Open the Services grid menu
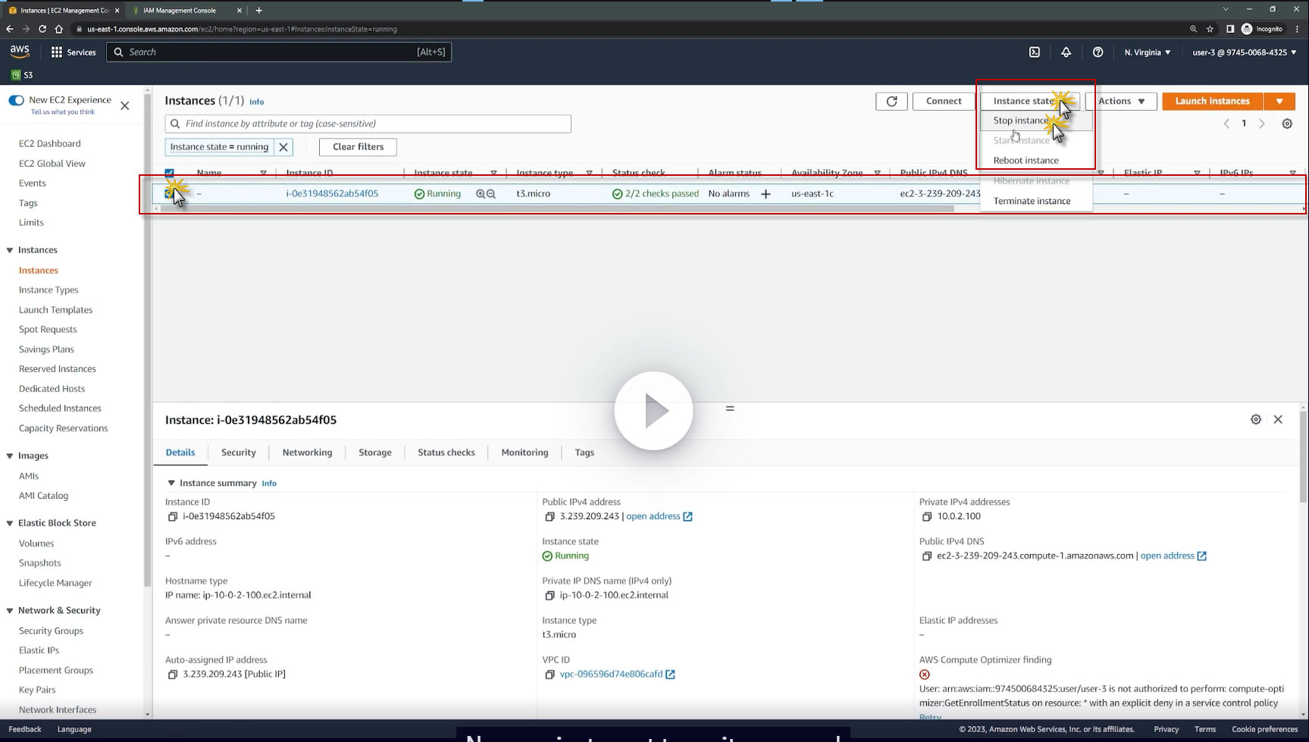This screenshot has width=1309, height=742. point(74,52)
